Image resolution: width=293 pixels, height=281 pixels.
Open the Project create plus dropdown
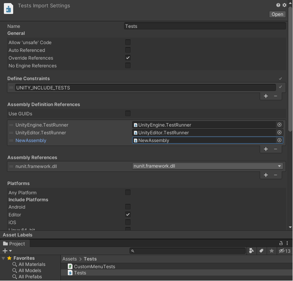pyautogui.click(x=7, y=251)
